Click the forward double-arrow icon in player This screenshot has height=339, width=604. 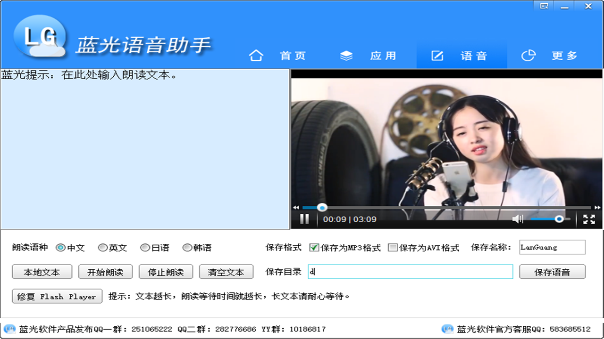[596, 207]
